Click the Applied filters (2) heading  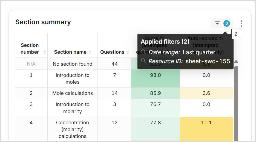[165, 42]
